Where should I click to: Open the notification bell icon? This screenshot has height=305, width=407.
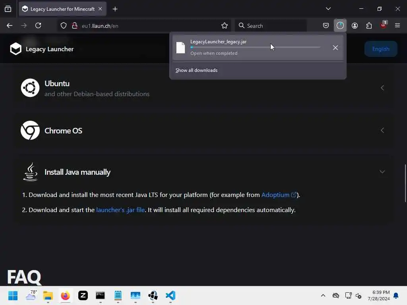[x=396, y=295]
